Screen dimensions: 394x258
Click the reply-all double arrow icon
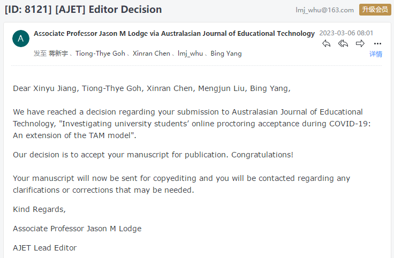[x=343, y=43]
